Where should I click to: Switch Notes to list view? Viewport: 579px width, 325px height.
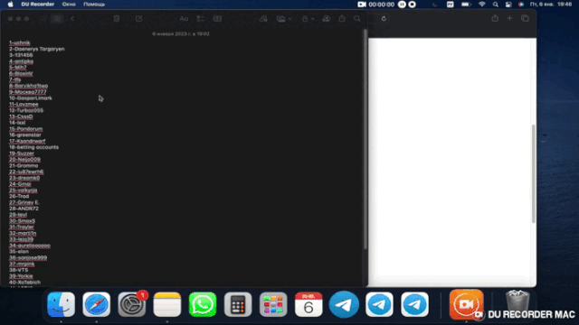(43, 18)
